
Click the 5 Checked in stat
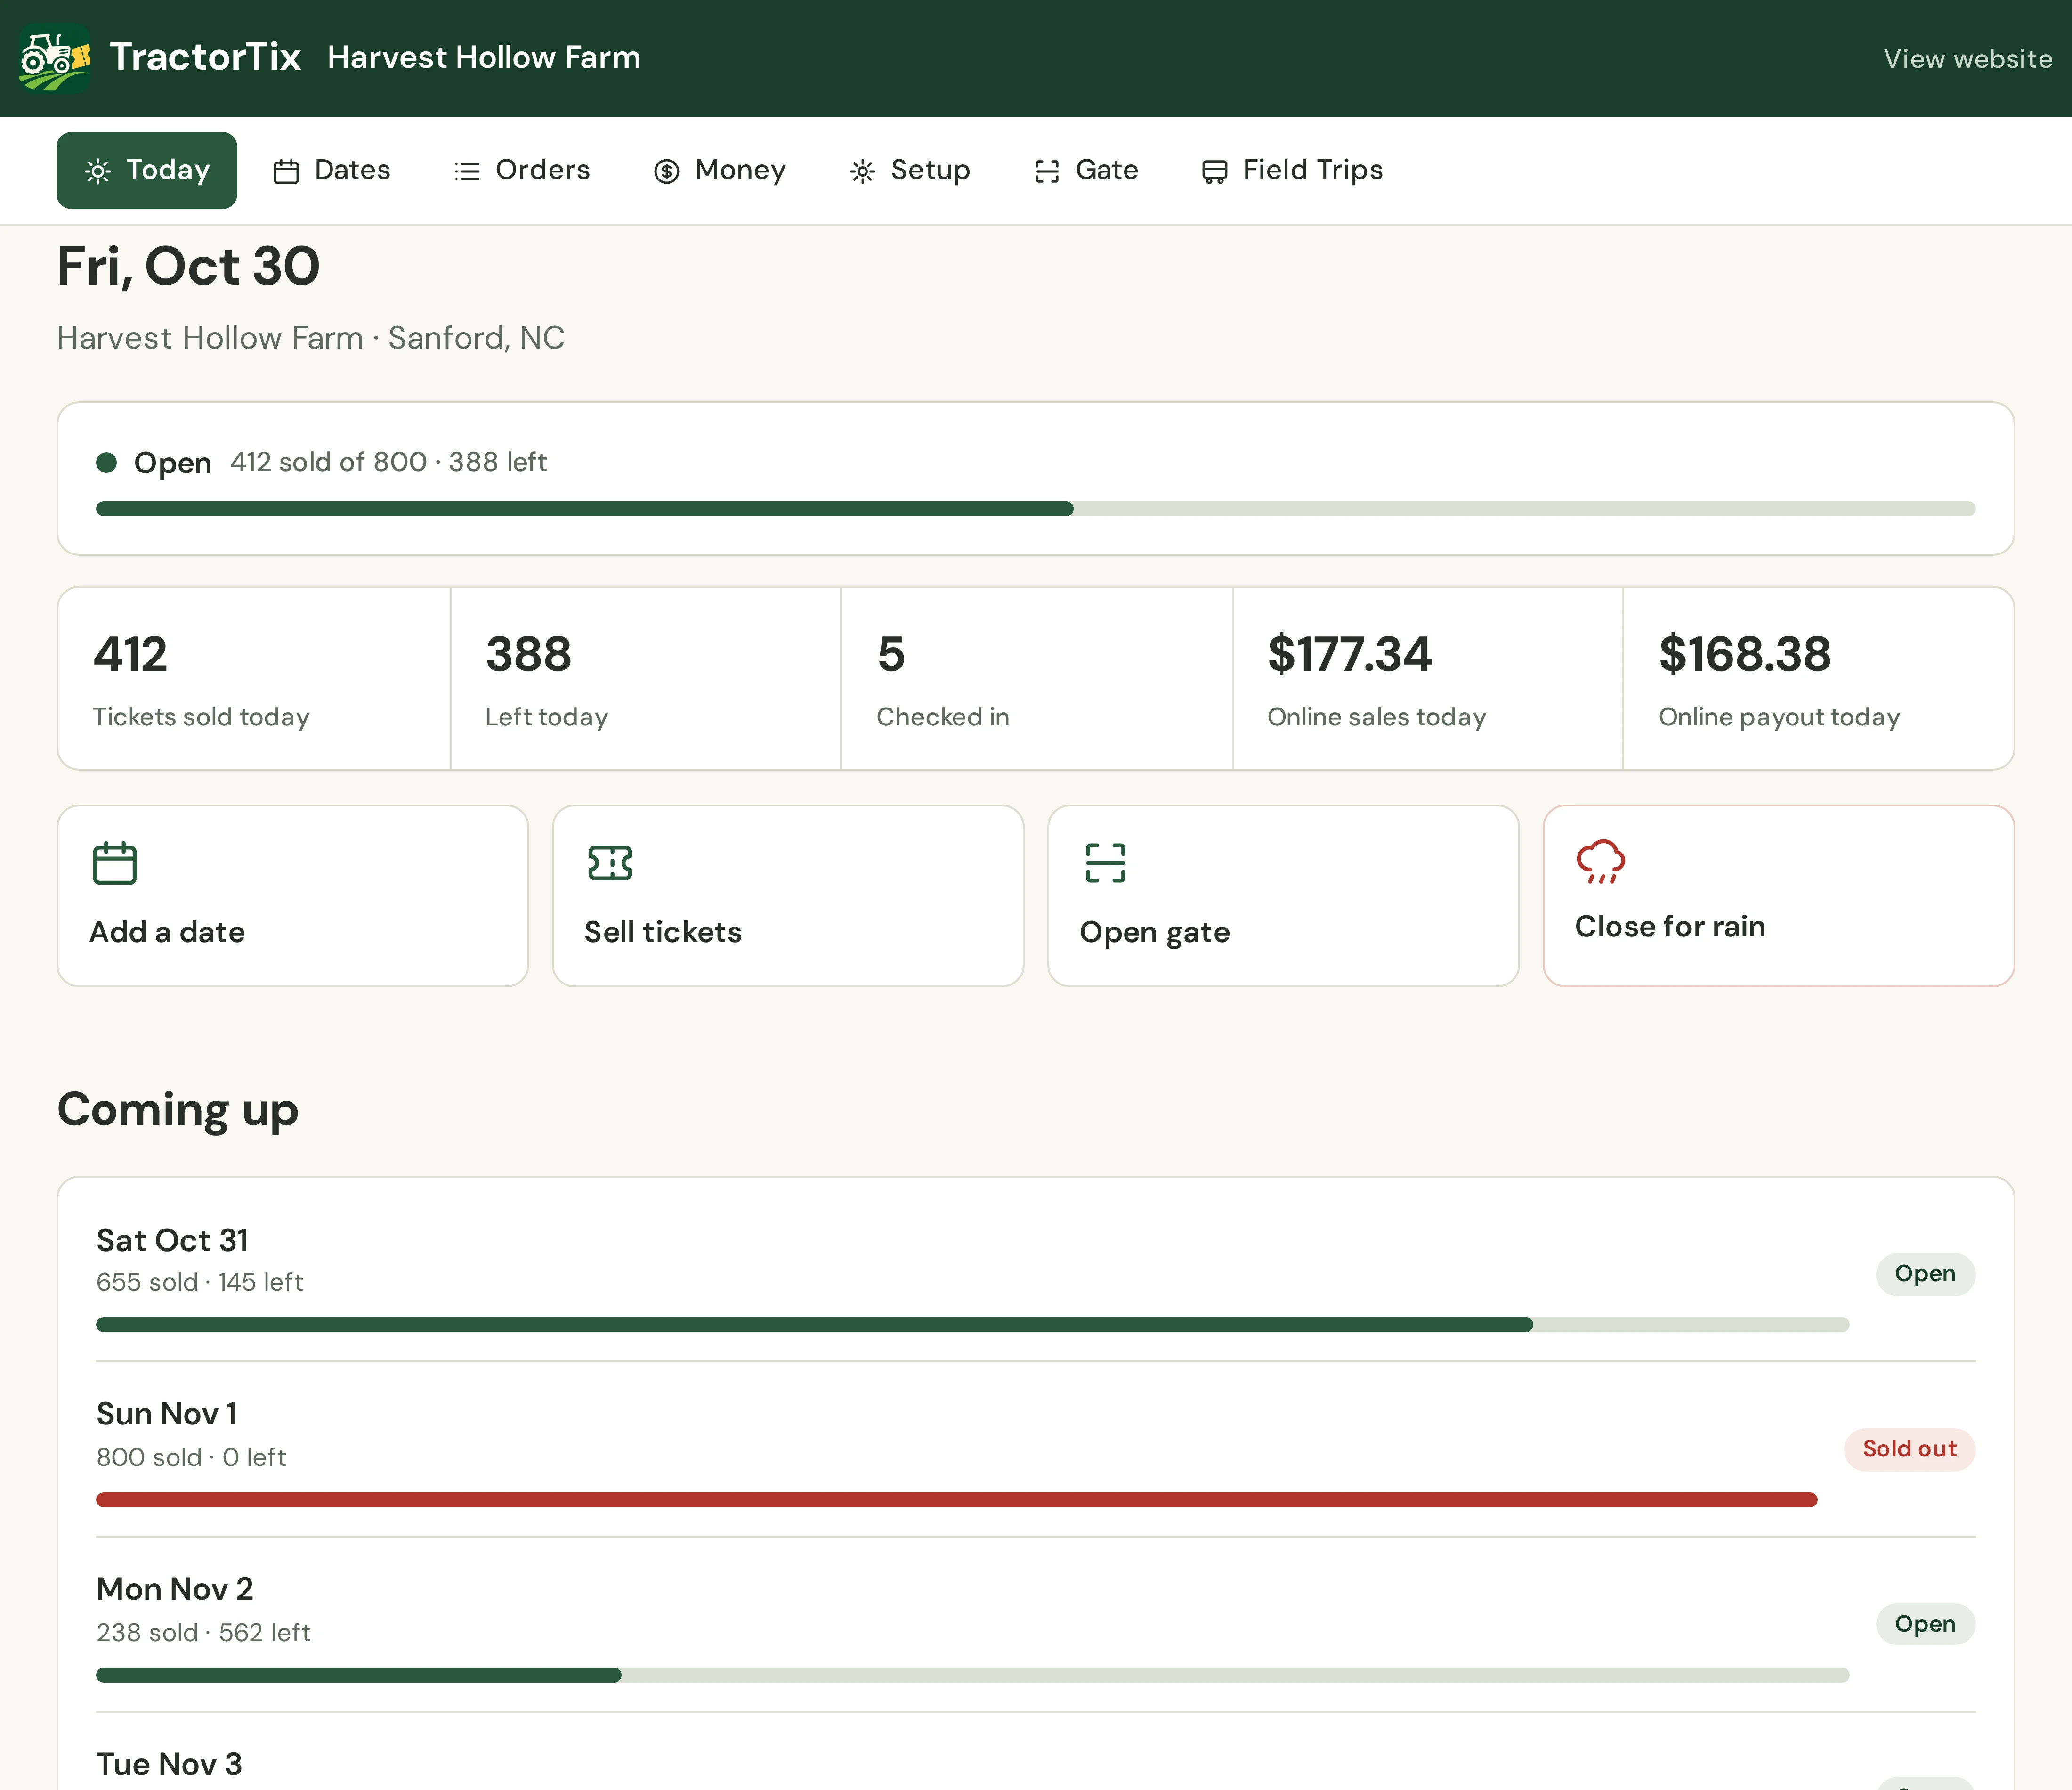point(1037,678)
